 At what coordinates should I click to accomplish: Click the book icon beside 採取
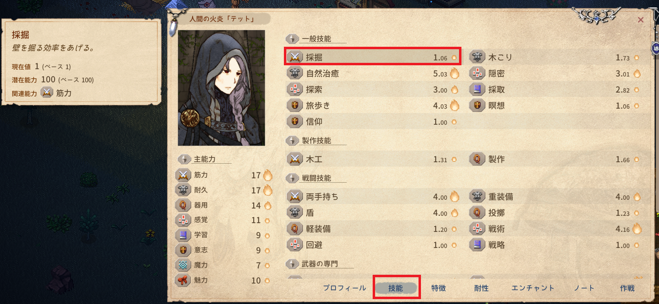pos(477,90)
